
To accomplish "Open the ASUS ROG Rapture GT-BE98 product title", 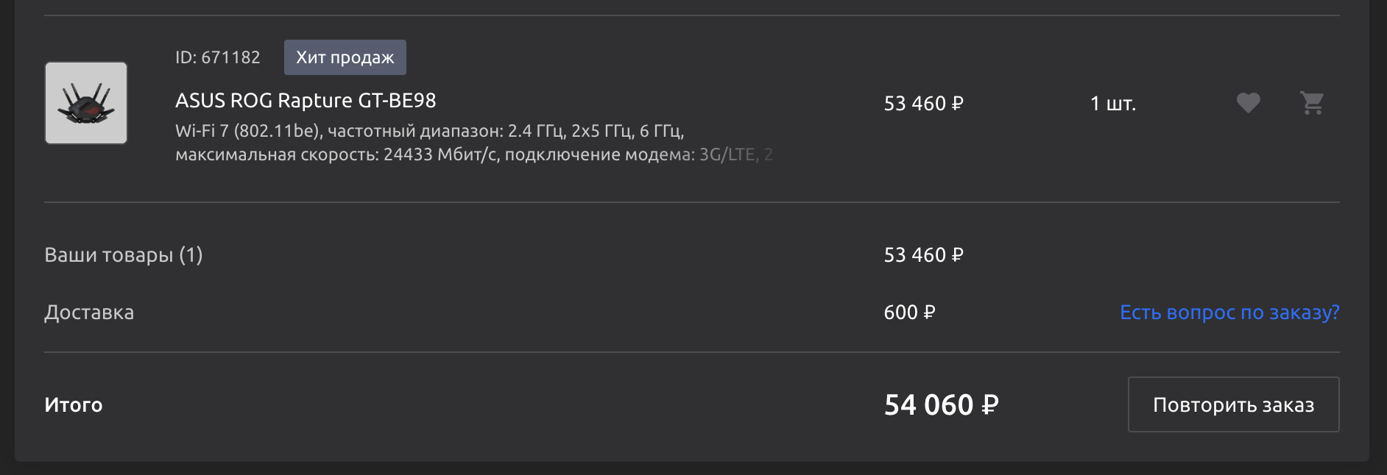I will tap(306, 100).
